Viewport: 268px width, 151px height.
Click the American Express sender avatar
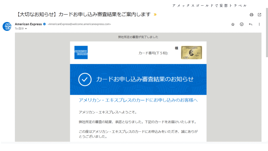point(7,26)
